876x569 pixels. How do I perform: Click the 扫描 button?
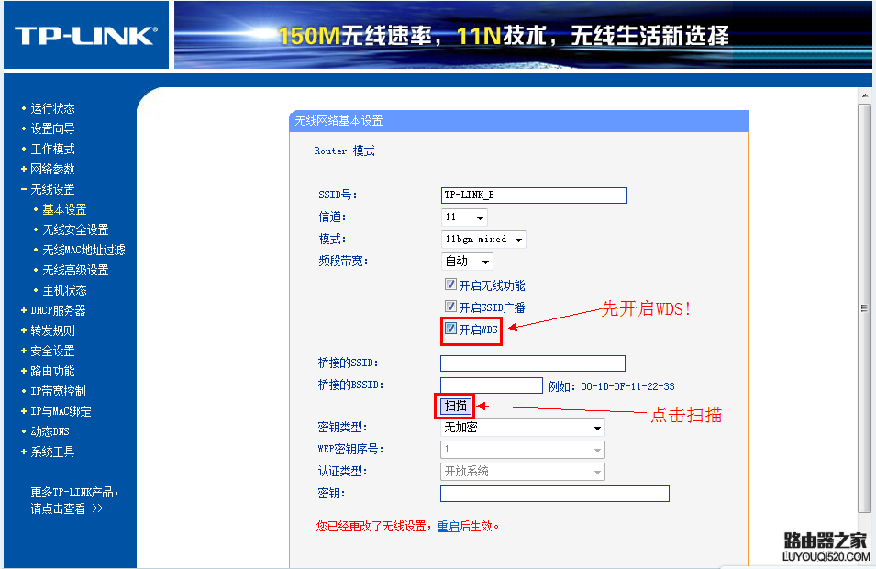(454, 405)
